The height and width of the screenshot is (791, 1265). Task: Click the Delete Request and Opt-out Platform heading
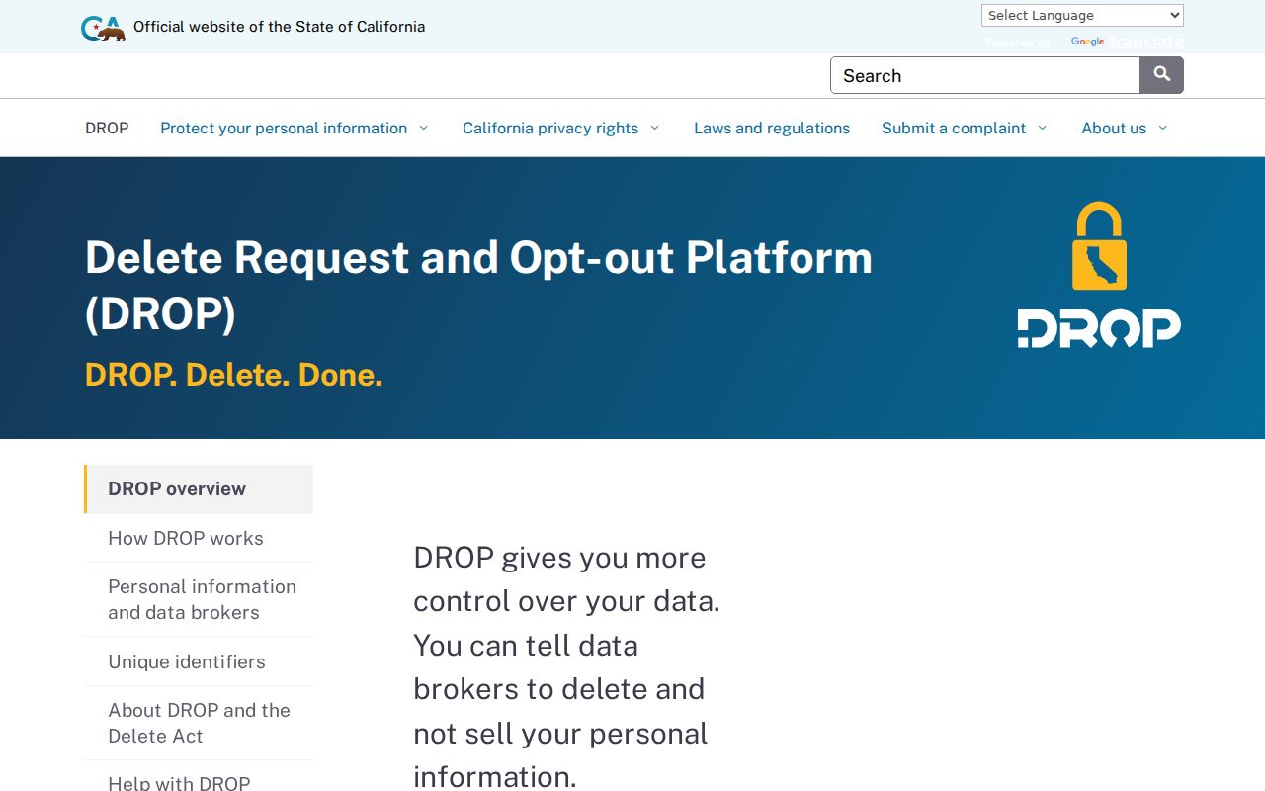pos(479,285)
